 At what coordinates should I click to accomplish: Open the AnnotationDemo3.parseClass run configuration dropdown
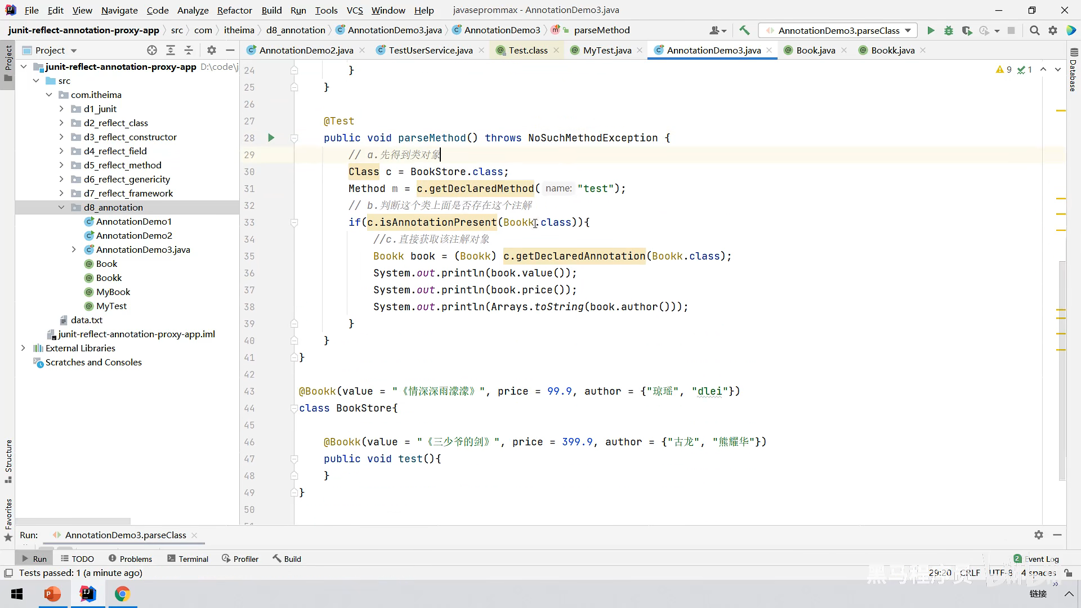click(x=838, y=30)
